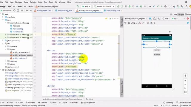
Task: Open the Navigate menu
Action: [19, 2]
